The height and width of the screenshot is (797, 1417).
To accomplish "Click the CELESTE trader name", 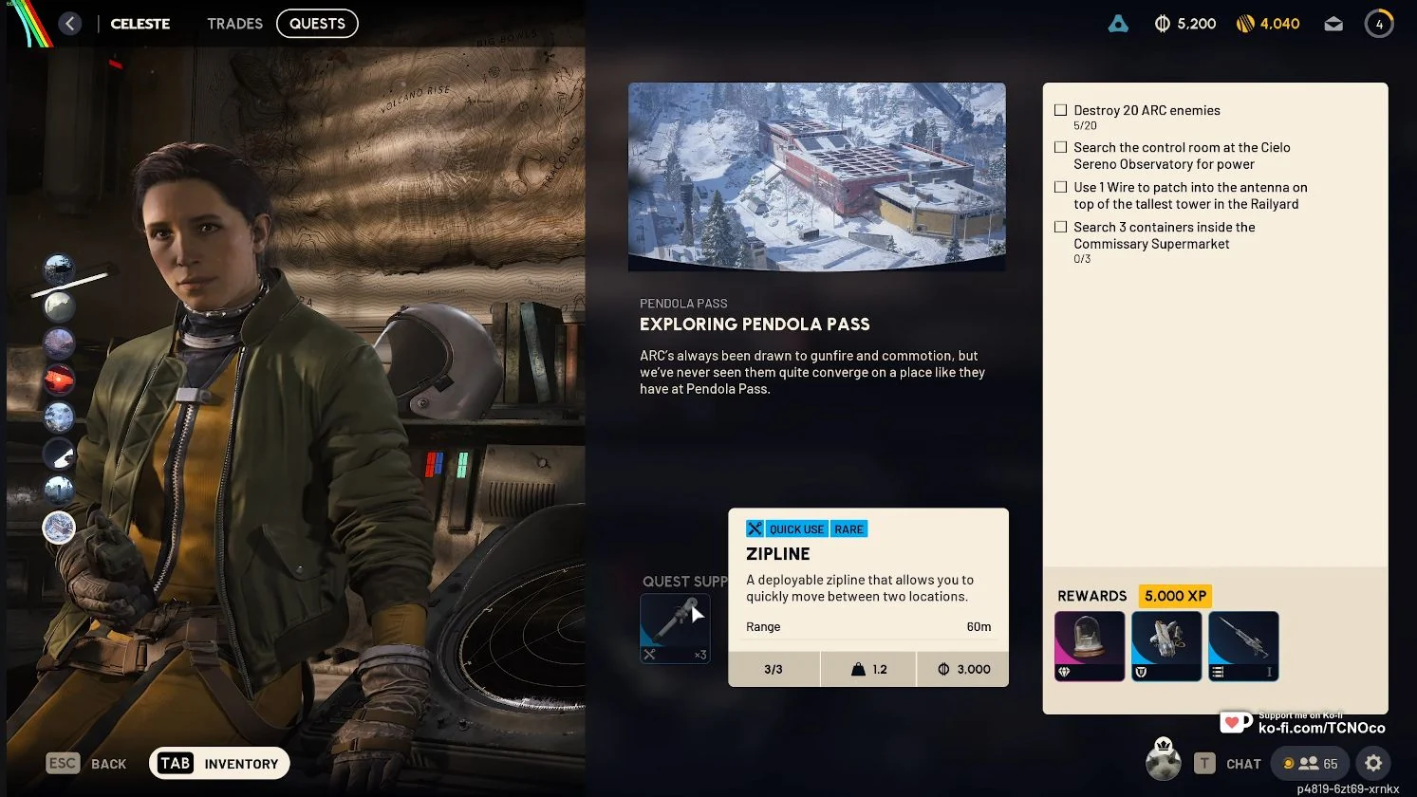I will coord(140,24).
